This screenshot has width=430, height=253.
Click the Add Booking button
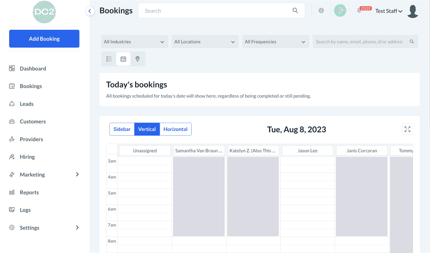point(44,39)
